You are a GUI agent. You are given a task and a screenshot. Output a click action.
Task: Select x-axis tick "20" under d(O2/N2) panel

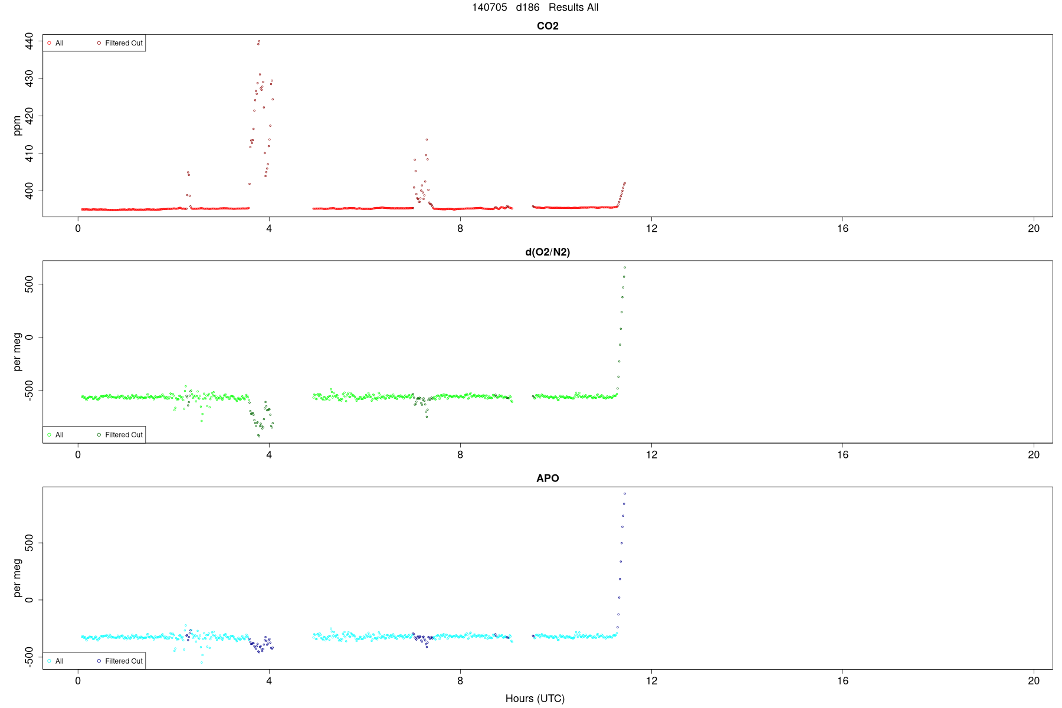click(x=1034, y=455)
